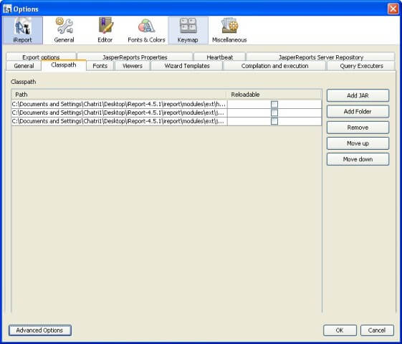402x344 pixels.
Task: Open Advanced Options
Action: click(39, 330)
